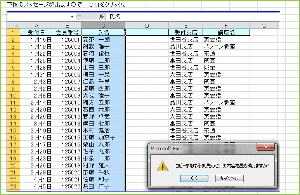300x195 pixels.
Task: Click the date cell 2月14日
Action: [x=36, y=103]
